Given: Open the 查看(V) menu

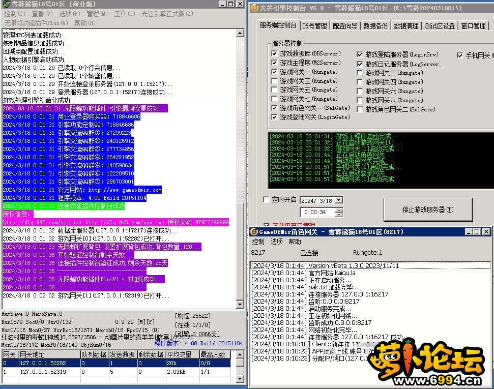Looking at the screenshot, I should coord(42,14).
